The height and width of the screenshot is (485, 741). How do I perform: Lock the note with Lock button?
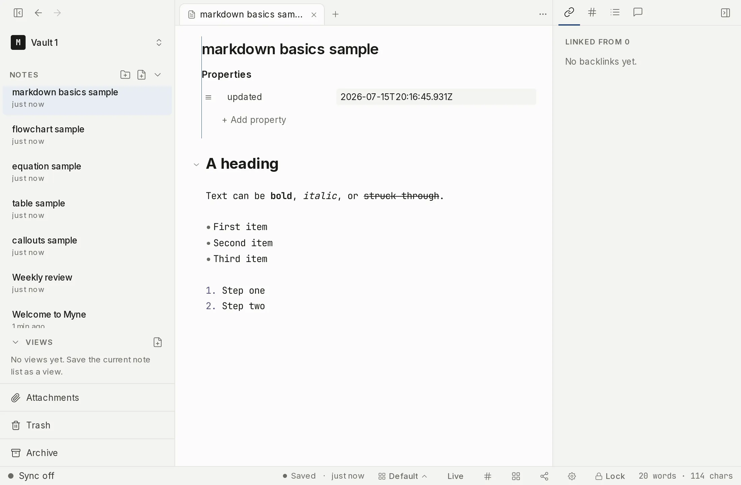point(610,476)
